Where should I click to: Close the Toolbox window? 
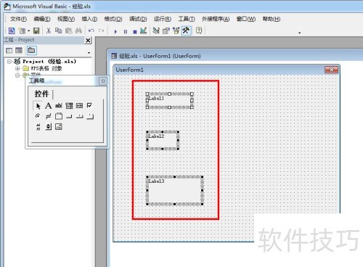pyautogui.click(x=103, y=81)
